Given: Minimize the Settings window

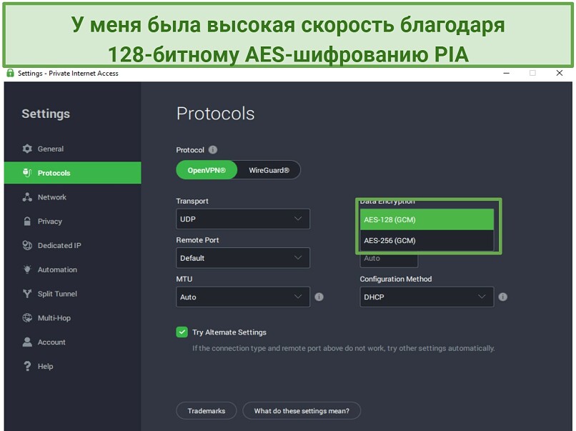Looking at the screenshot, I should [x=506, y=73].
